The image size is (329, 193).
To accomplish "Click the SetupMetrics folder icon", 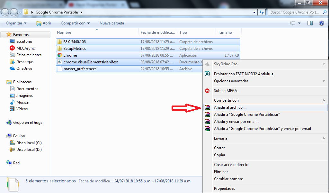I will pos(59,48).
